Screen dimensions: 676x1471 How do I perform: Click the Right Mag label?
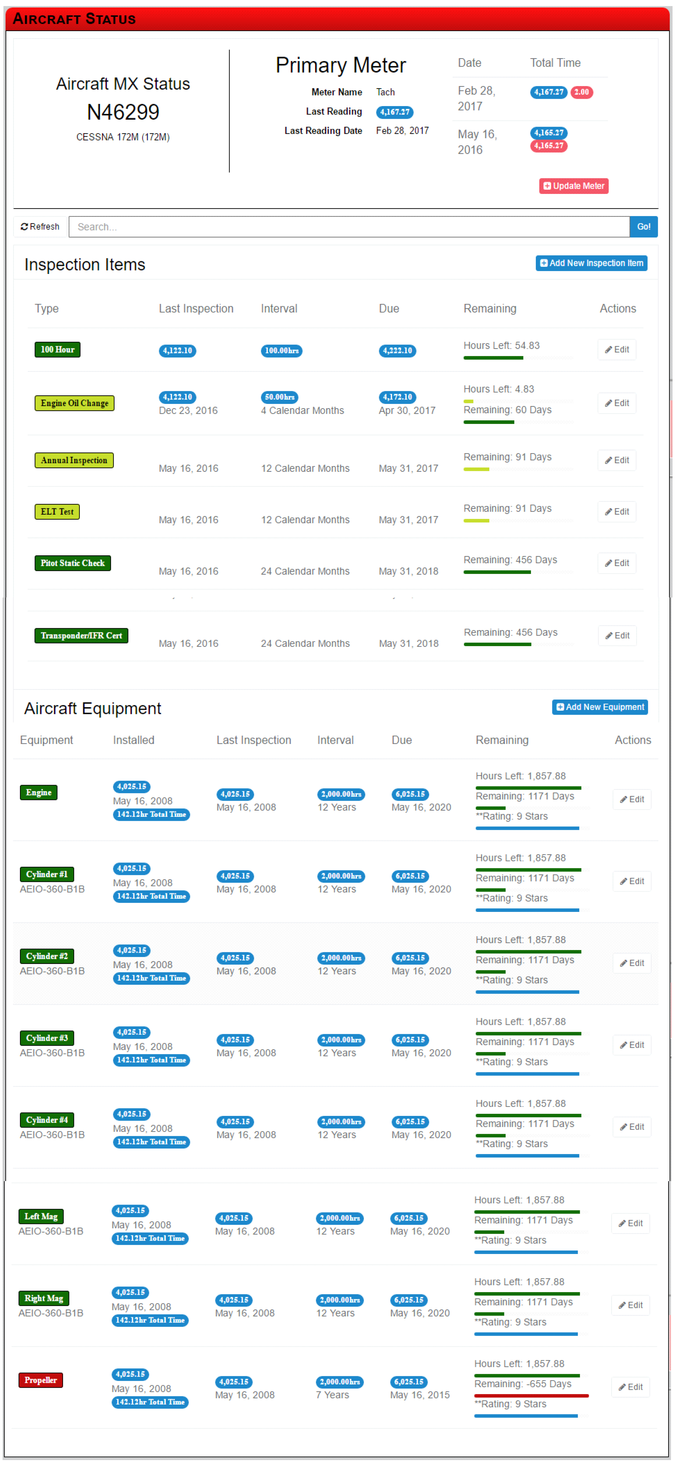pyautogui.click(x=43, y=1298)
